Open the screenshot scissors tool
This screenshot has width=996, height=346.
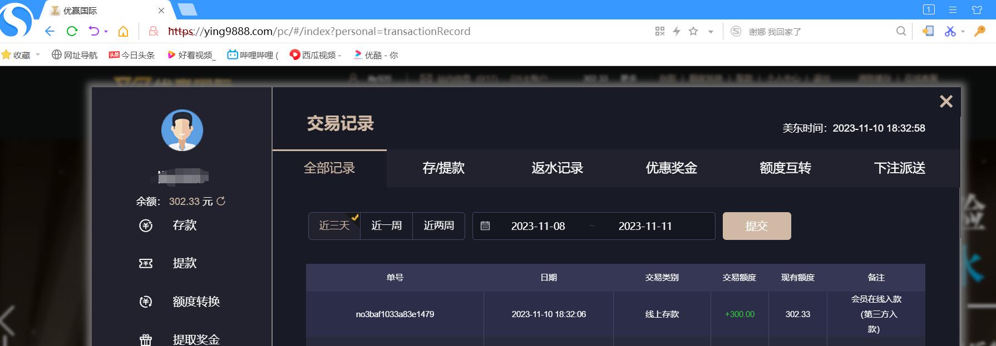950,31
